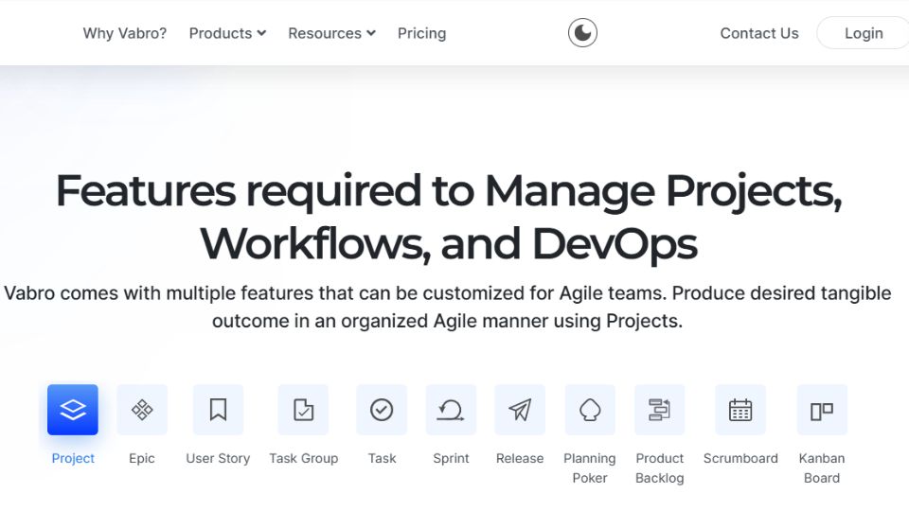Select the Task checkmark icon

pyautogui.click(x=382, y=410)
